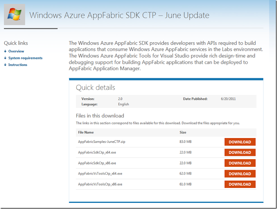Click the File Name column header
The width and height of the screenshot is (277, 209).
tap(86, 133)
